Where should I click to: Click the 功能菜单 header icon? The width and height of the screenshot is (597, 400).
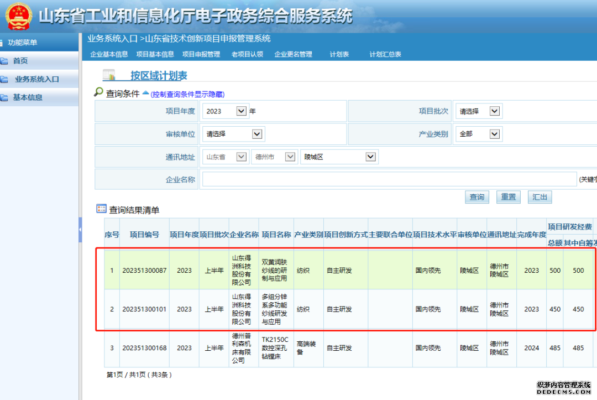click(2, 43)
